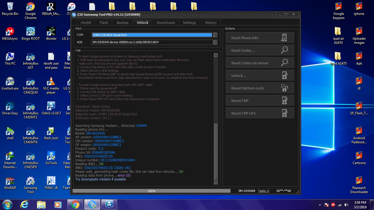
Task: Click the Reset FRP UFS button
Action: (x=260, y=113)
